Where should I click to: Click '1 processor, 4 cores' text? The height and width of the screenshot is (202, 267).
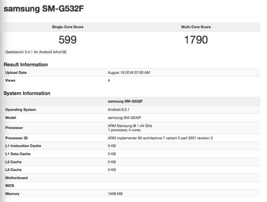pyautogui.click(x=124, y=130)
